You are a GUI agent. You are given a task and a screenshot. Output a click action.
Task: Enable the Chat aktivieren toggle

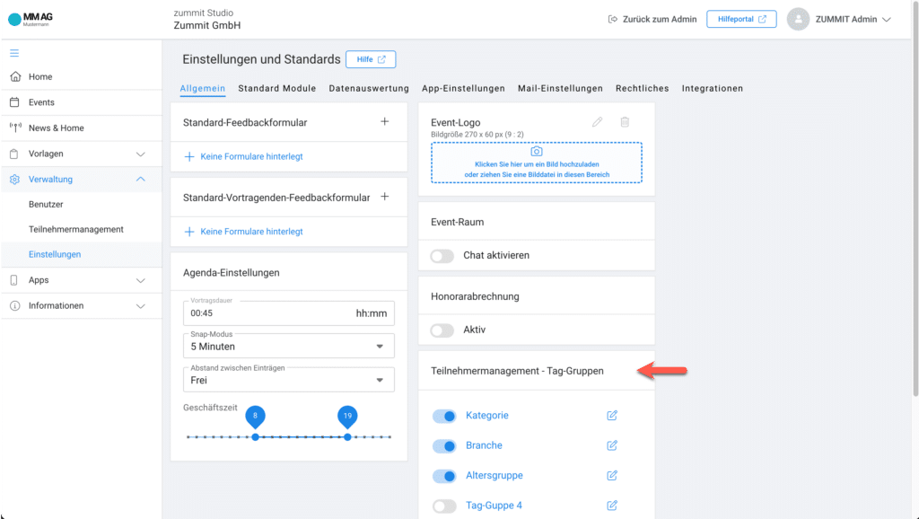(x=442, y=256)
